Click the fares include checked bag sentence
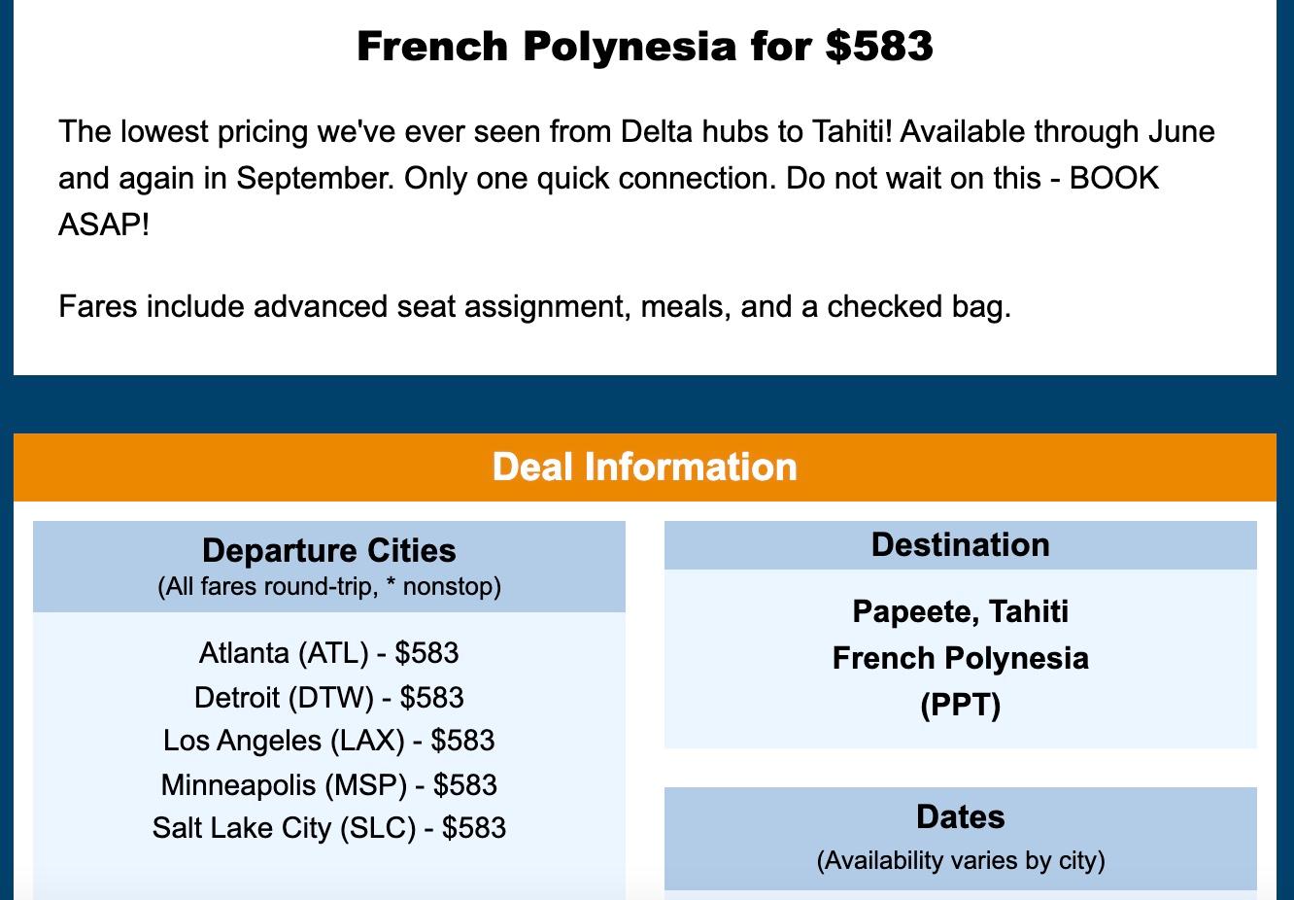1294x900 pixels. [x=535, y=306]
